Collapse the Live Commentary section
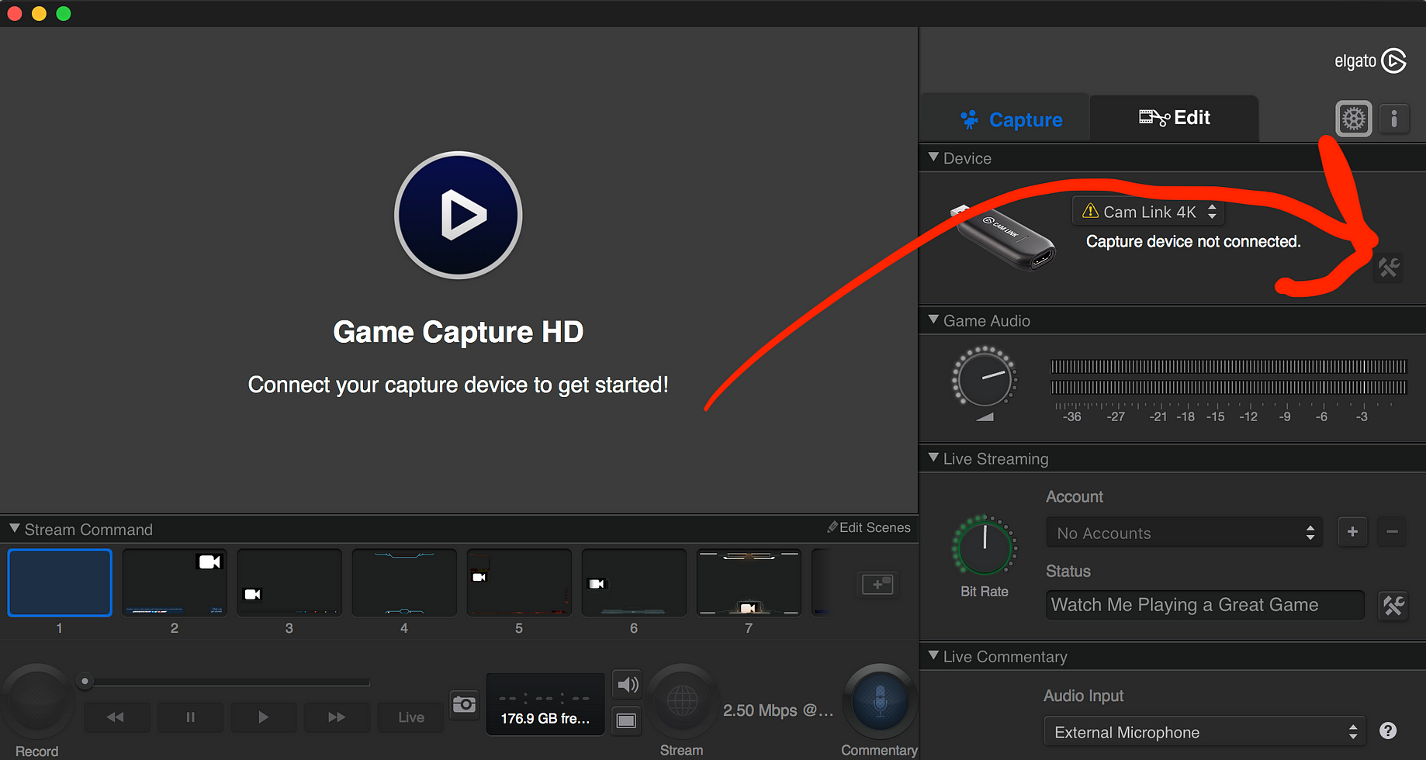 tap(933, 656)
